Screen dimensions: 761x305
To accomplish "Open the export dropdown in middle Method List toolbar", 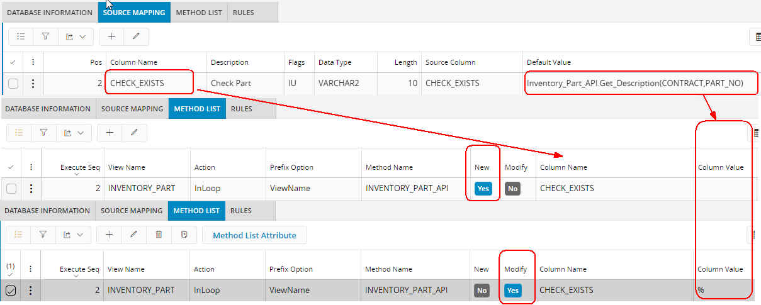I will click(74, 133).
